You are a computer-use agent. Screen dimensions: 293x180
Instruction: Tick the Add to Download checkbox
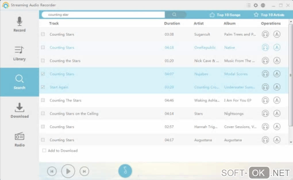[x=44, y=150]
